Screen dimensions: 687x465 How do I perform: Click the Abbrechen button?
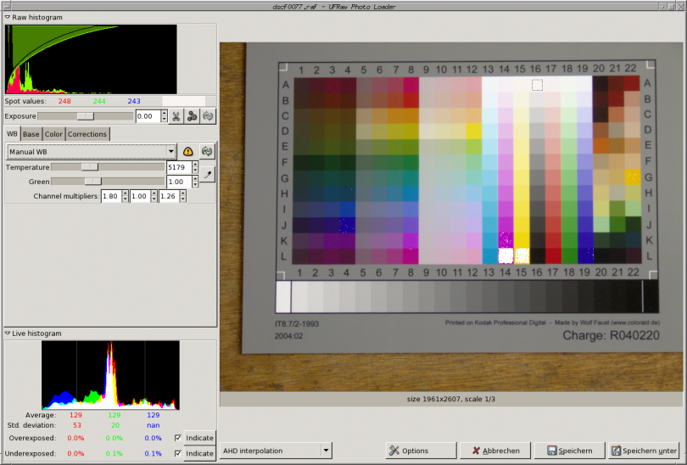496,451
